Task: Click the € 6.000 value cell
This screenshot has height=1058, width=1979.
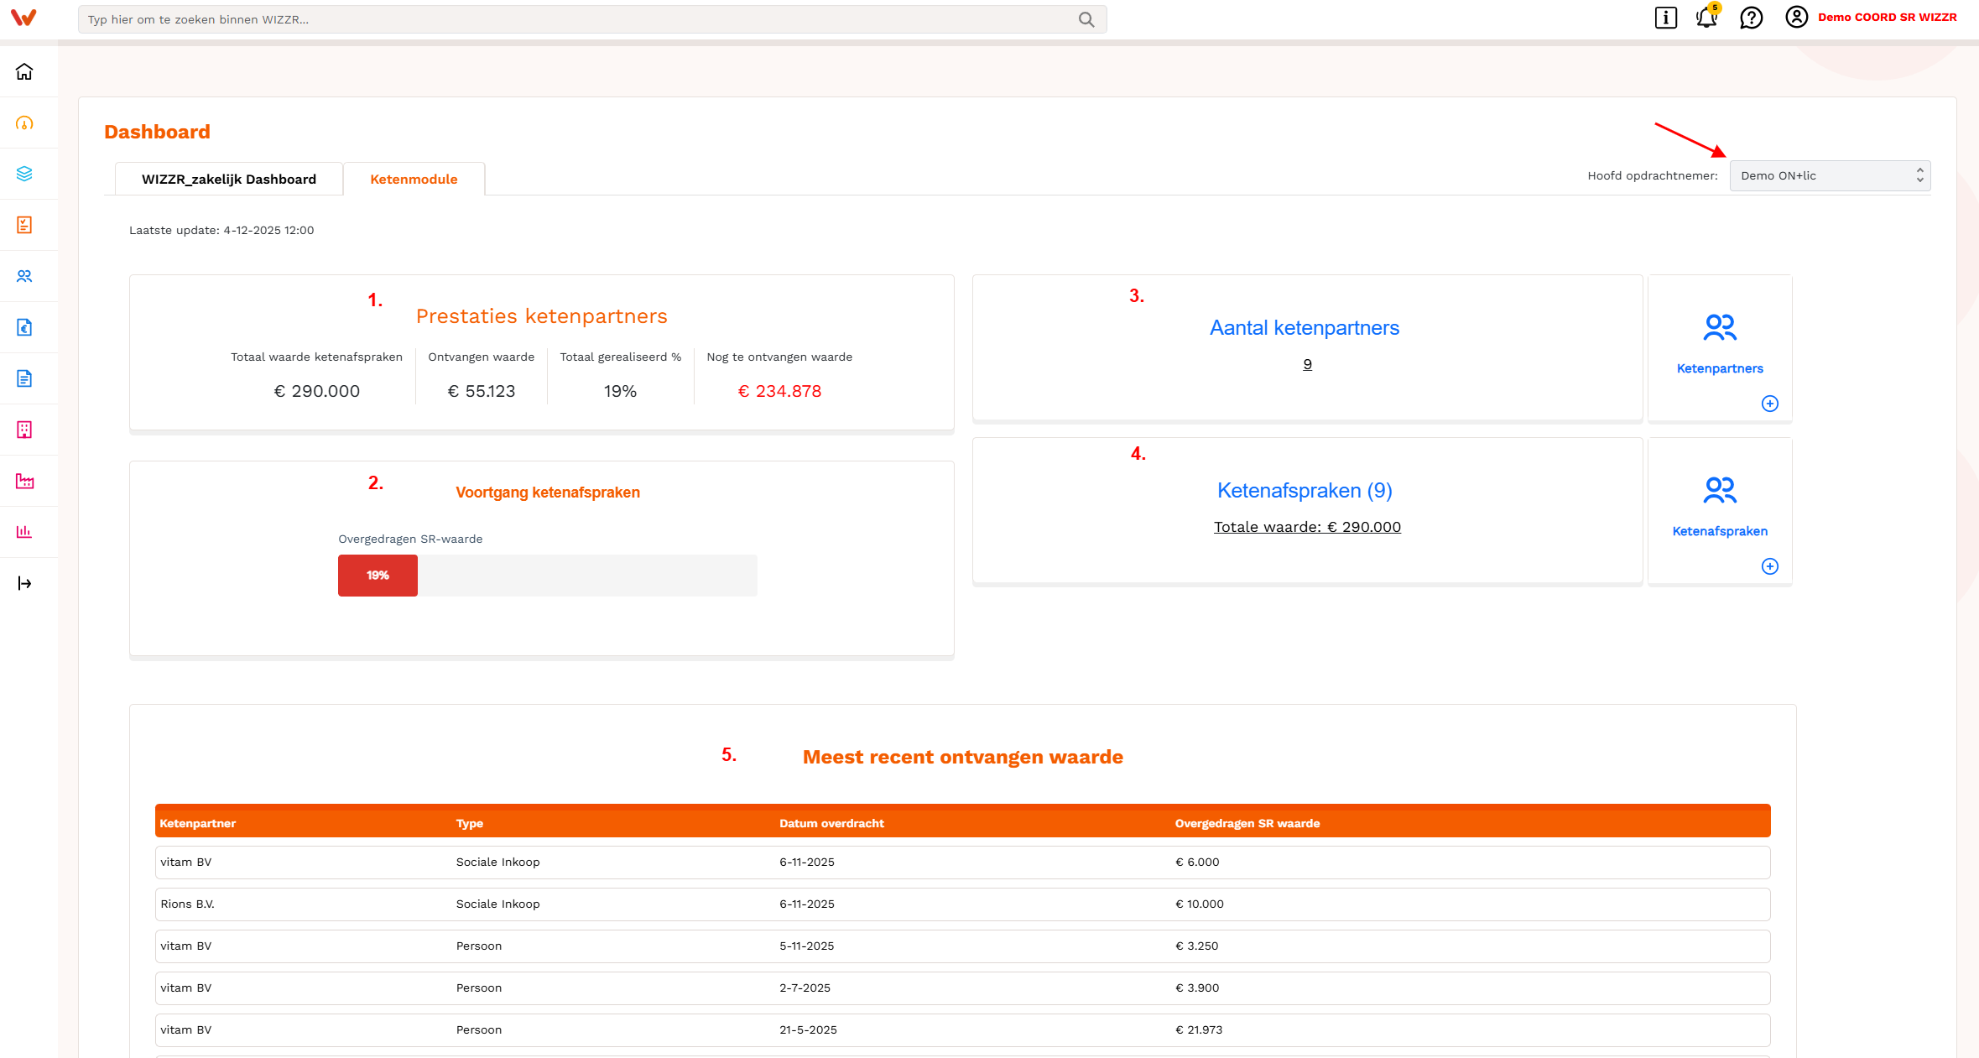Action: (1197, 863)
